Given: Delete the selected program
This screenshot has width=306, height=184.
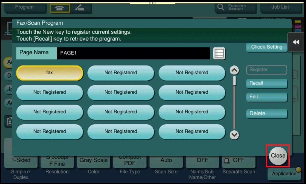Looking at the screenshot, I should click(x=266, y=114).
